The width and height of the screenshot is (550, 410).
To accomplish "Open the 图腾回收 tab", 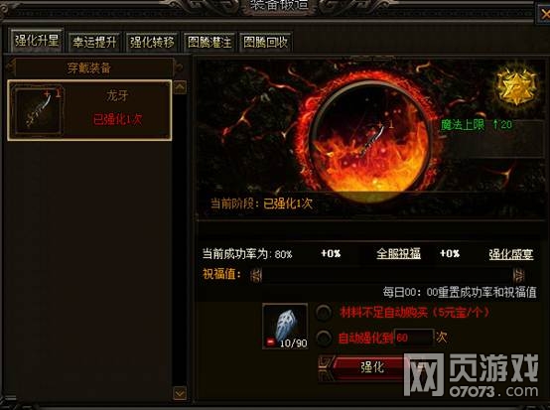I will [x=265, y=42].
